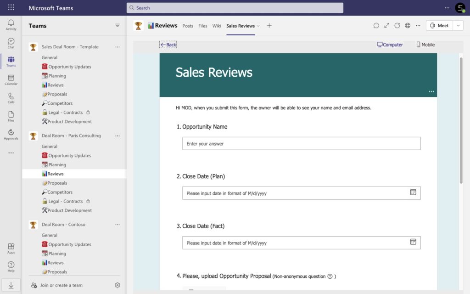Click the profile avatar
Image resolution: width=470 pixels, height=294 pixels.
[460, 8]
